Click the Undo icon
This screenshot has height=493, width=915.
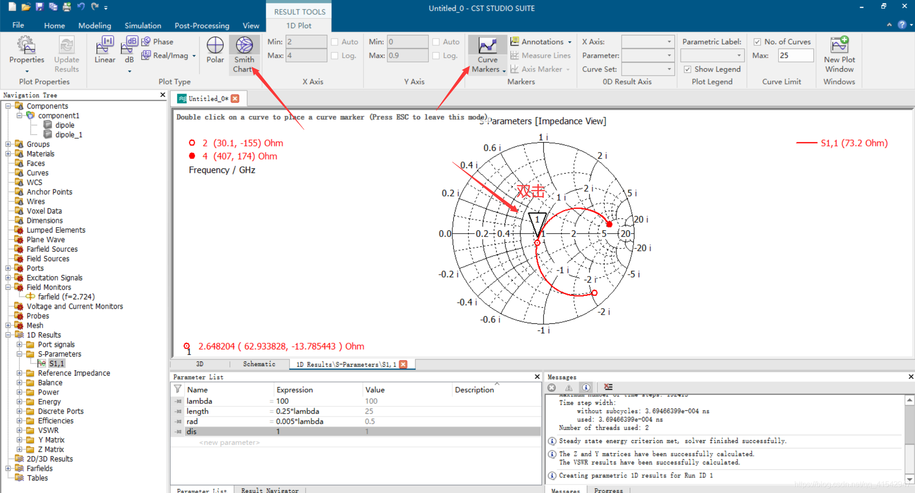coord(81,7)
